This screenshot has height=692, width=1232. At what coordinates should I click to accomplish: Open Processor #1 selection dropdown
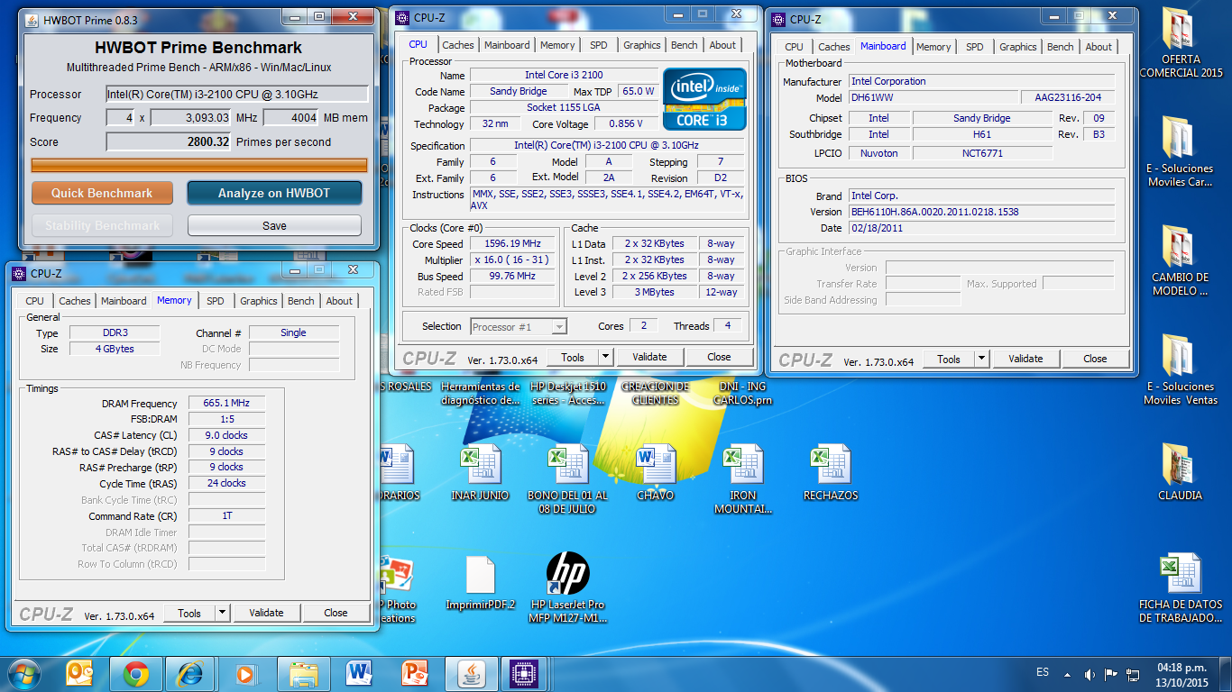(519, 327)
